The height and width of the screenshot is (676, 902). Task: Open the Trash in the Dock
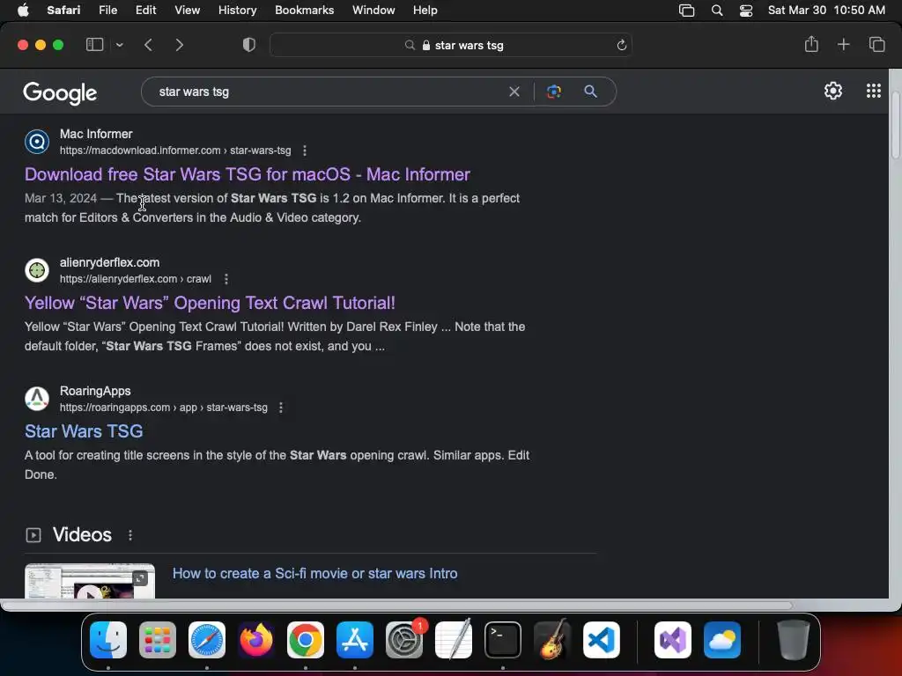pyautogui.click(x=794, y=640)
